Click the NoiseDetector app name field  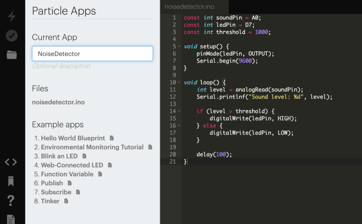[x=92, y=54]
